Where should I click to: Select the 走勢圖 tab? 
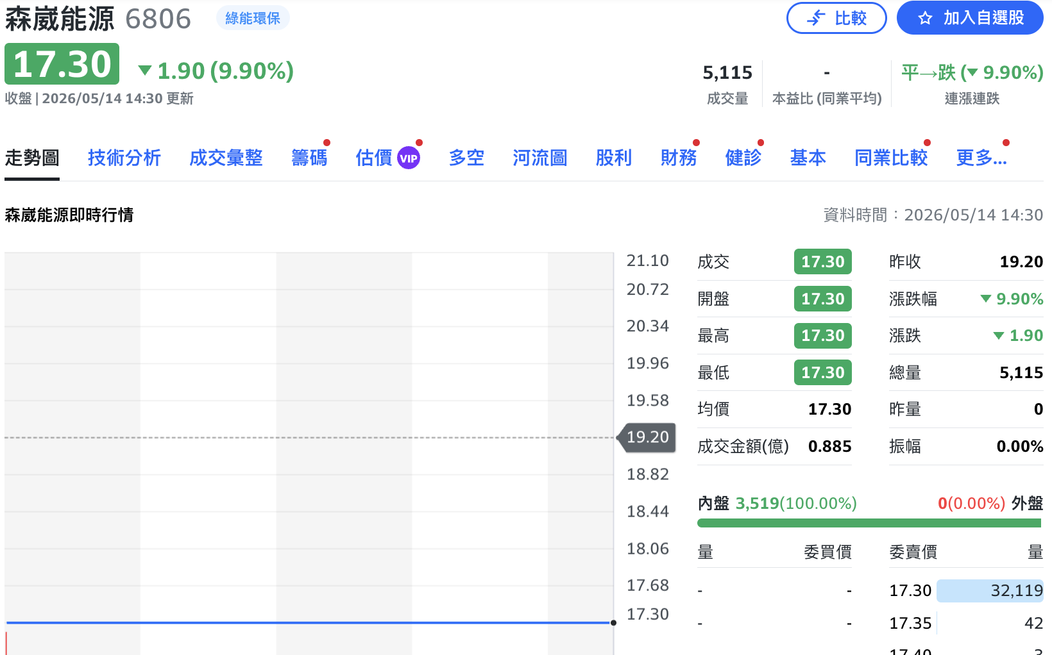(x=32, y=158)
